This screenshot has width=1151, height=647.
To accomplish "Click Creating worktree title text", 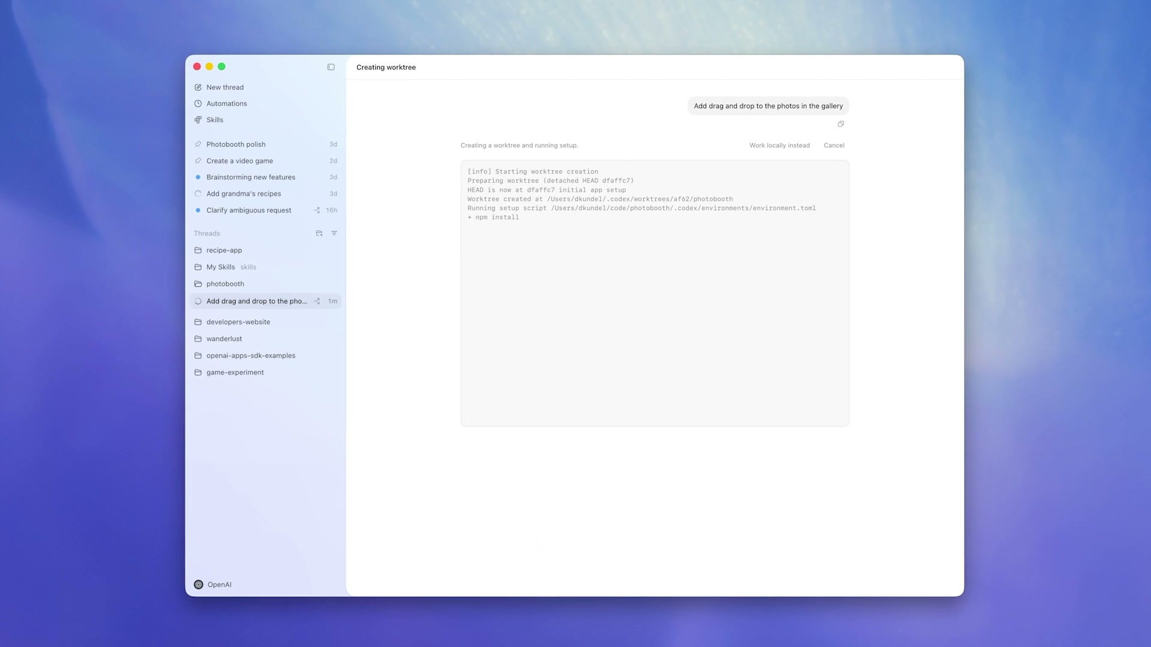I will coord(386,67).
